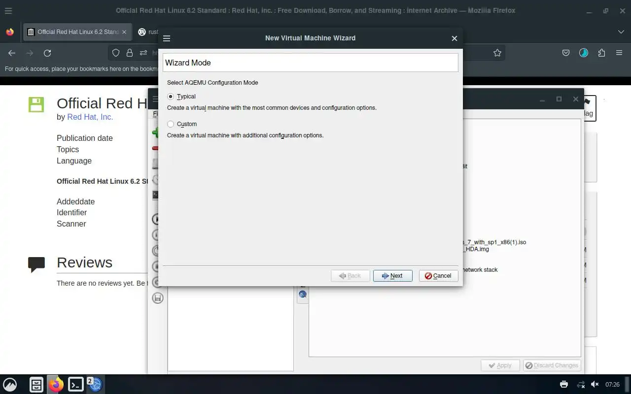Image resolution: width=631 pixels, height=394 pixels.
Task: Go back in Firefox history
Action: point(12,53)
